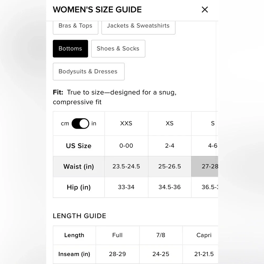Click the Inseam (in) row label
The height and width of the screenshot is (264, 264).
coord(74,254)
